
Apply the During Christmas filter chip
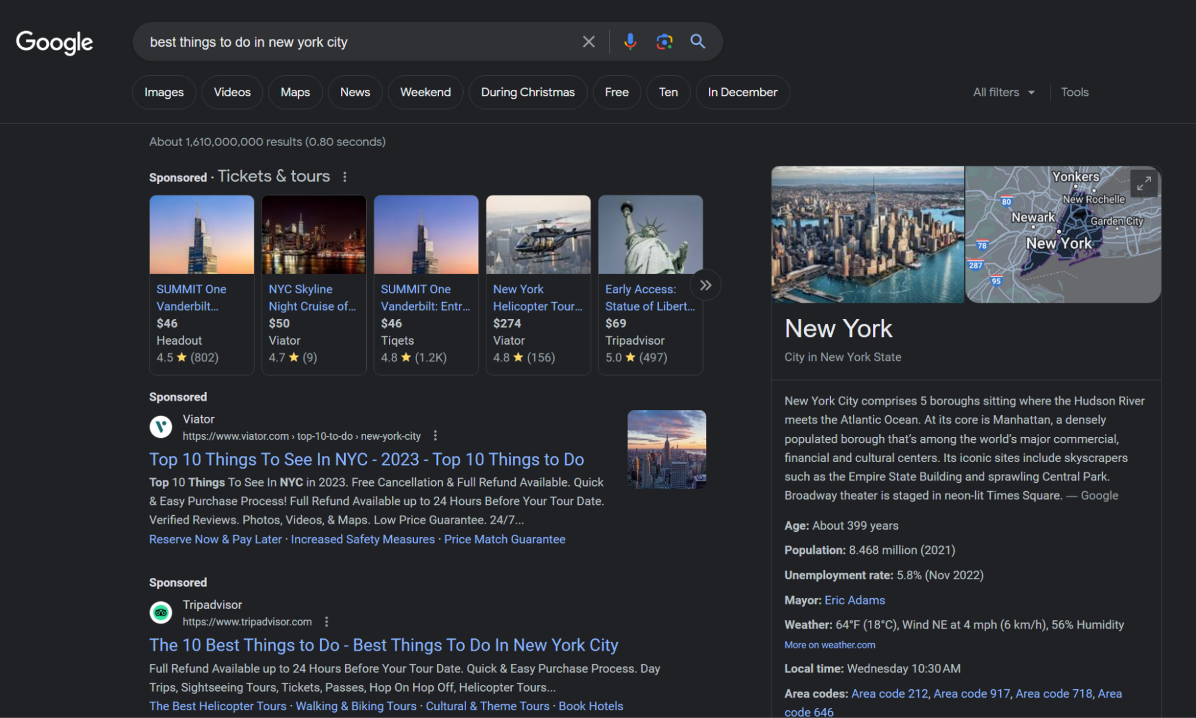point(528,92)
